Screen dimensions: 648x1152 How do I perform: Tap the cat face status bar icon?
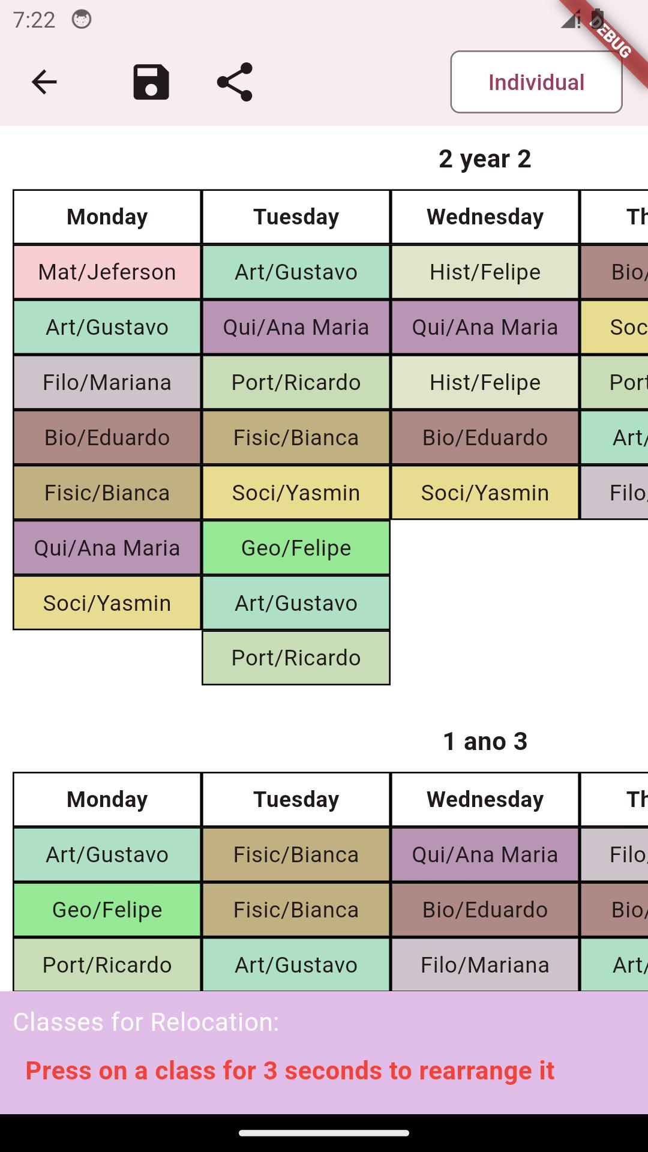point(82,20)
